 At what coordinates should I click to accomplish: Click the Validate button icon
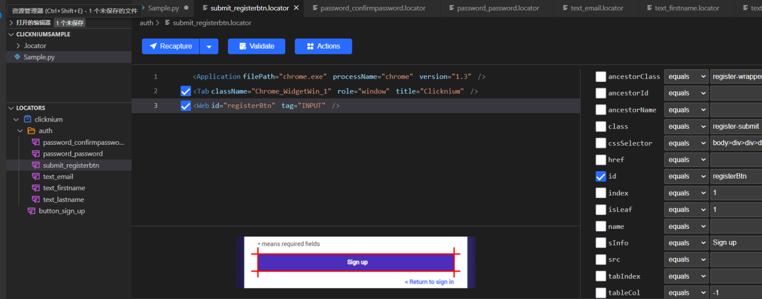click(243, 46)
